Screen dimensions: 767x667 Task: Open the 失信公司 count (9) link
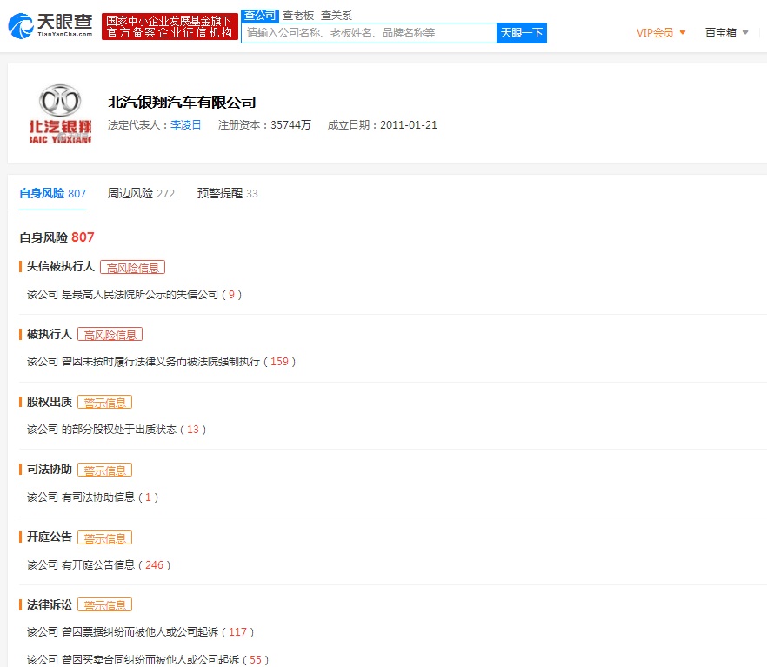[x=231, y=295]
